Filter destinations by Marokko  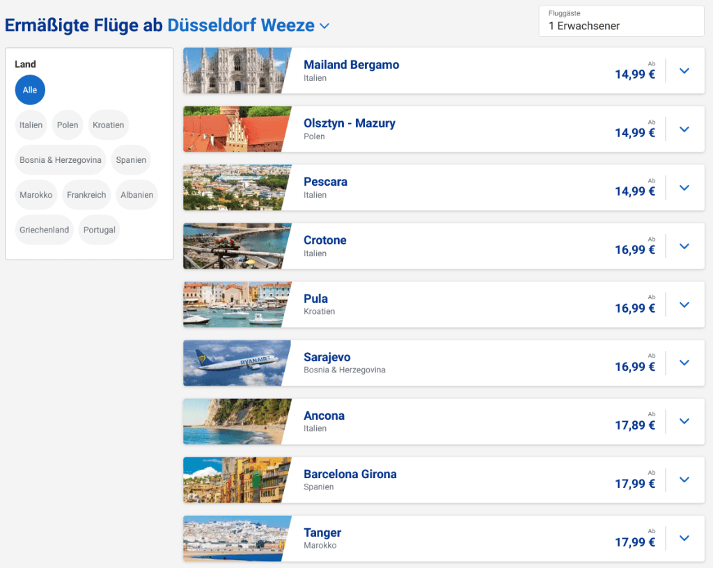(x=36, y=195)
